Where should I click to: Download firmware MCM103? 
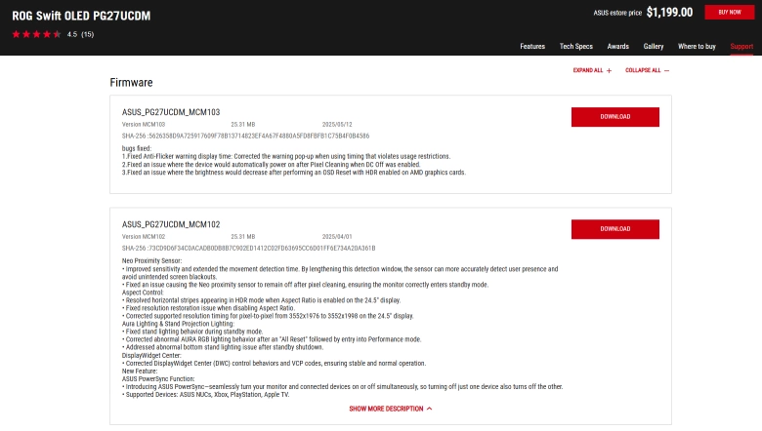[x=615, y=117]
